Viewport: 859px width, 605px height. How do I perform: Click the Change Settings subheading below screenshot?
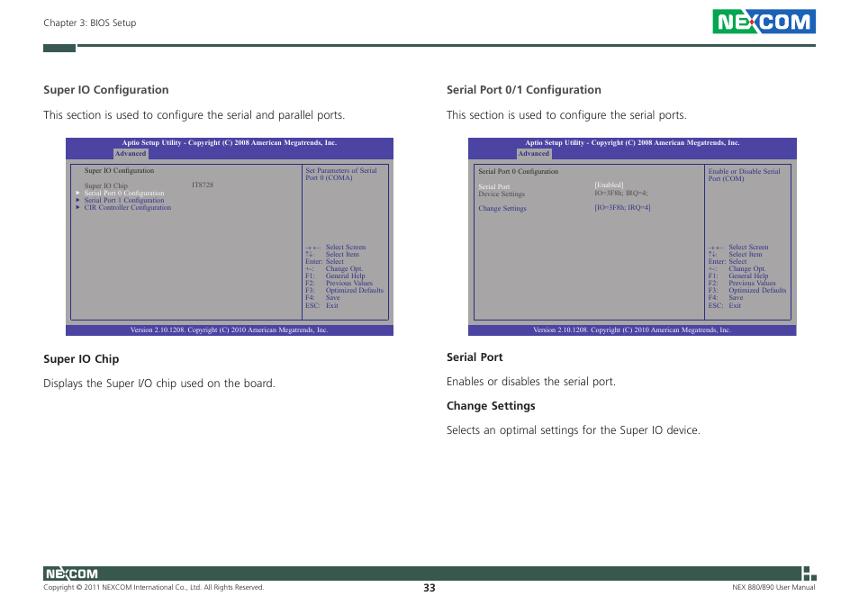pyautogui.click(x=491, y=406)
